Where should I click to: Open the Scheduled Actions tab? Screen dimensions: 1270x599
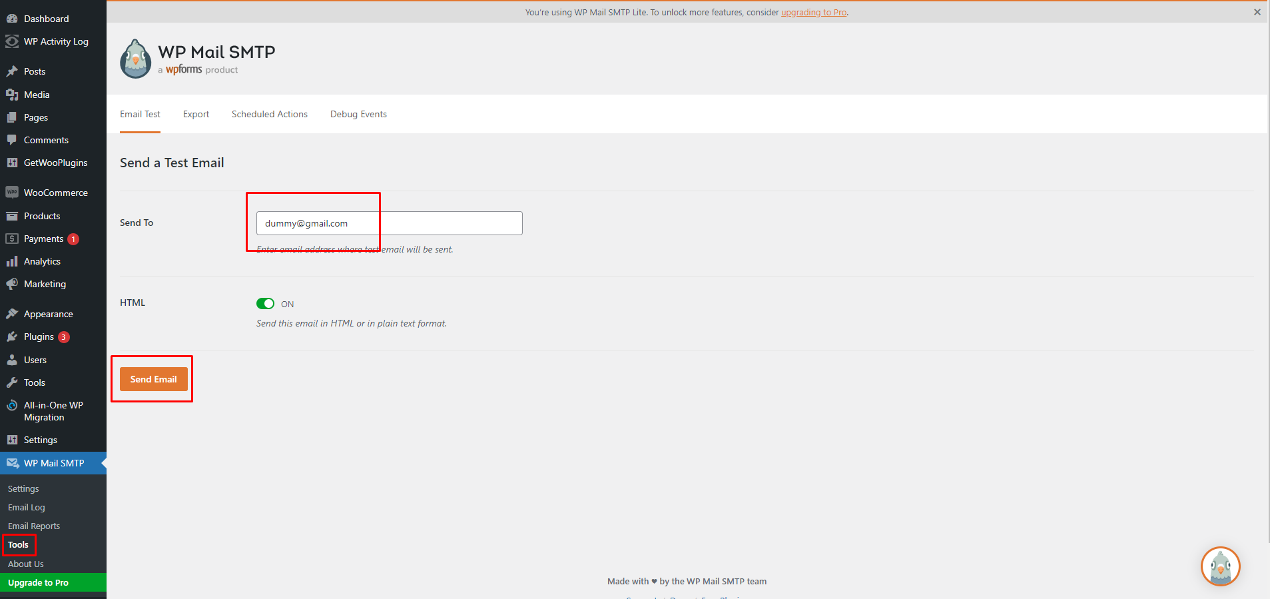(x=269, y=114)
